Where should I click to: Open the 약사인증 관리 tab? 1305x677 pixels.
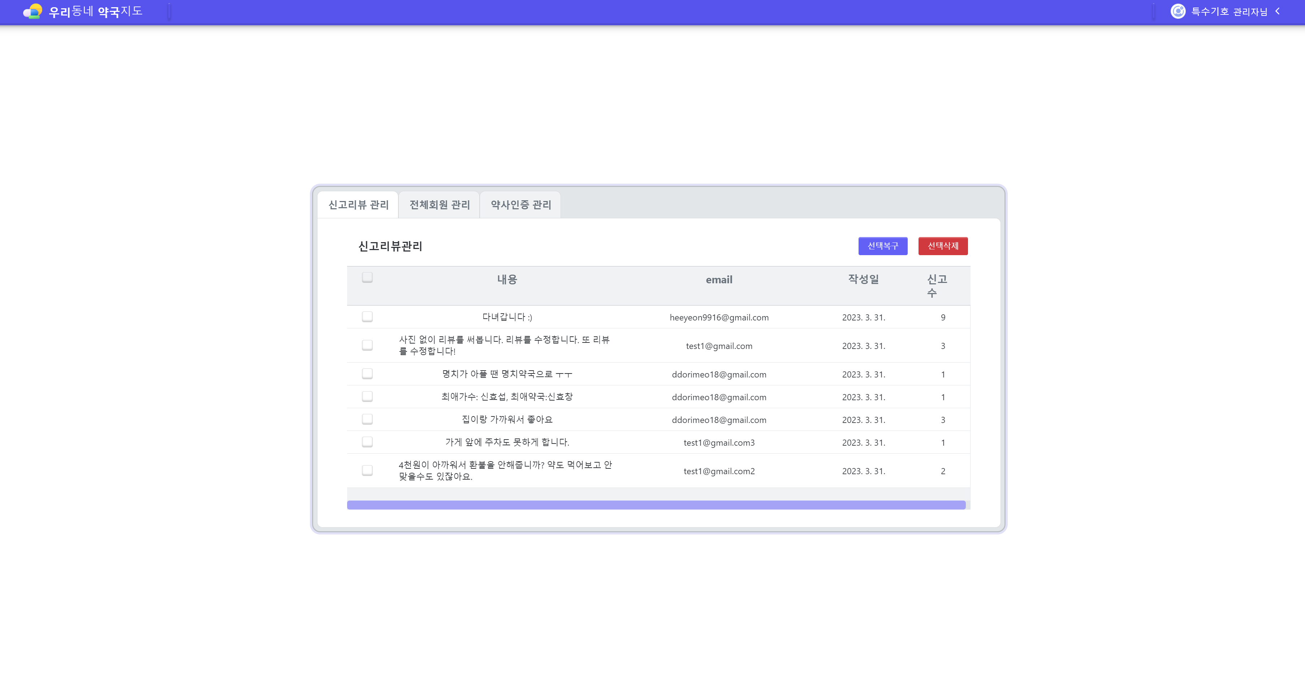click(x=520, y=204)
